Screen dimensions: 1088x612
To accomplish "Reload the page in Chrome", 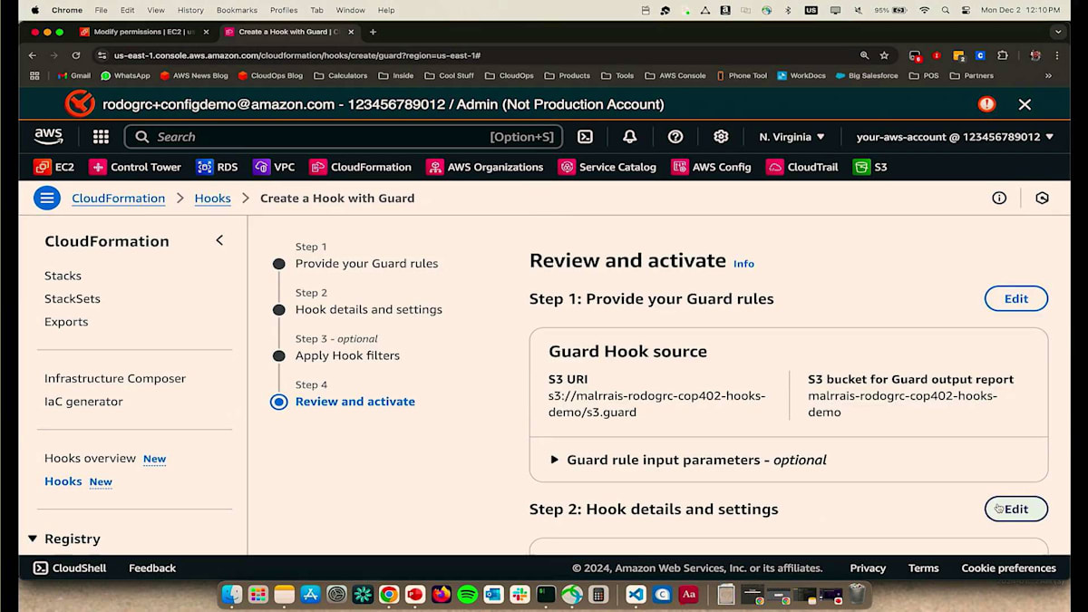I will pyautogui.click(x=76, y=55).
